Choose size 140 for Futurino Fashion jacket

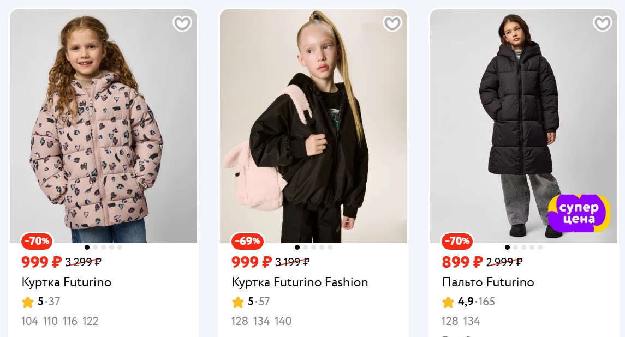pos(283,321)
